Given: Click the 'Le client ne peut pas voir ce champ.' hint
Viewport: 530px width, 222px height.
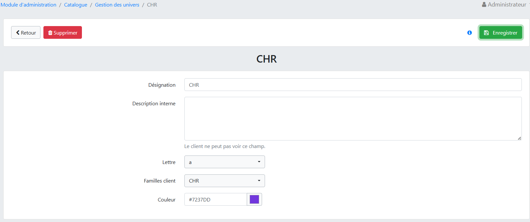Looking at the screenshot, I should pos(225,146).
